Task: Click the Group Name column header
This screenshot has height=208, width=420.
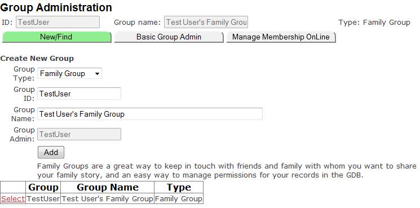Action: click(108, 187)
